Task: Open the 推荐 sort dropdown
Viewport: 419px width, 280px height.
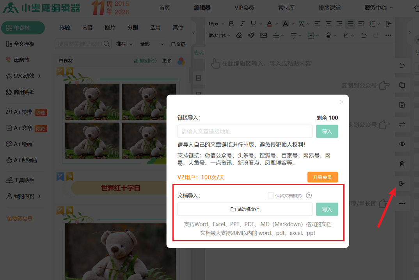Action: [x=124, y=44]
